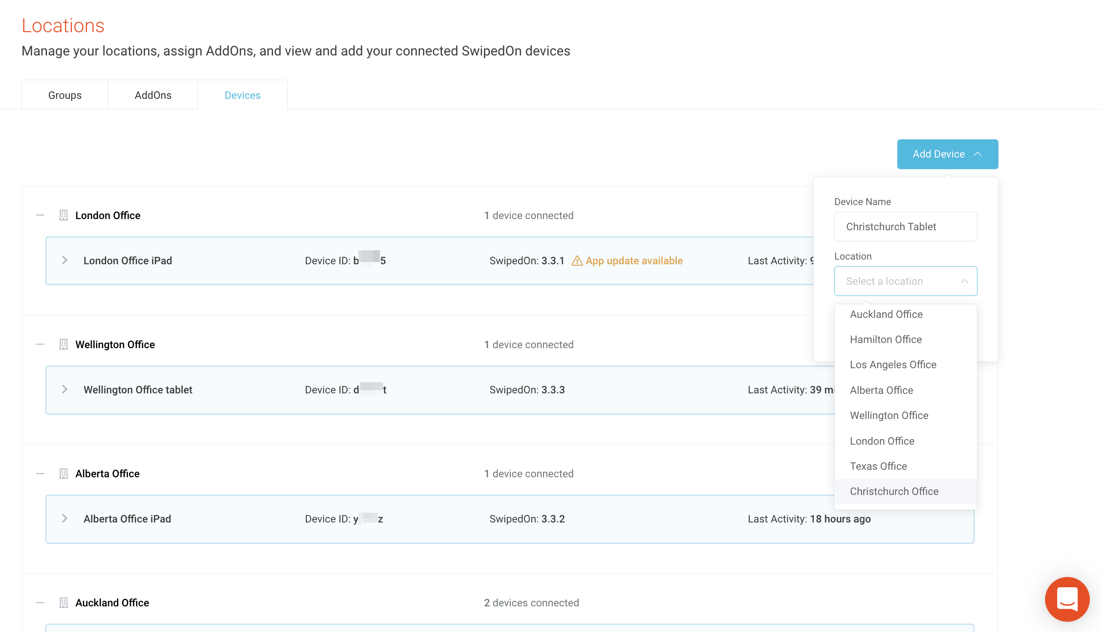1101x632 pixels.
Task: Select the Devices tab
Action: 242,95
